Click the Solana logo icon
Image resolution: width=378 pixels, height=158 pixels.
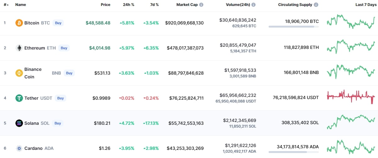(19, 123)
